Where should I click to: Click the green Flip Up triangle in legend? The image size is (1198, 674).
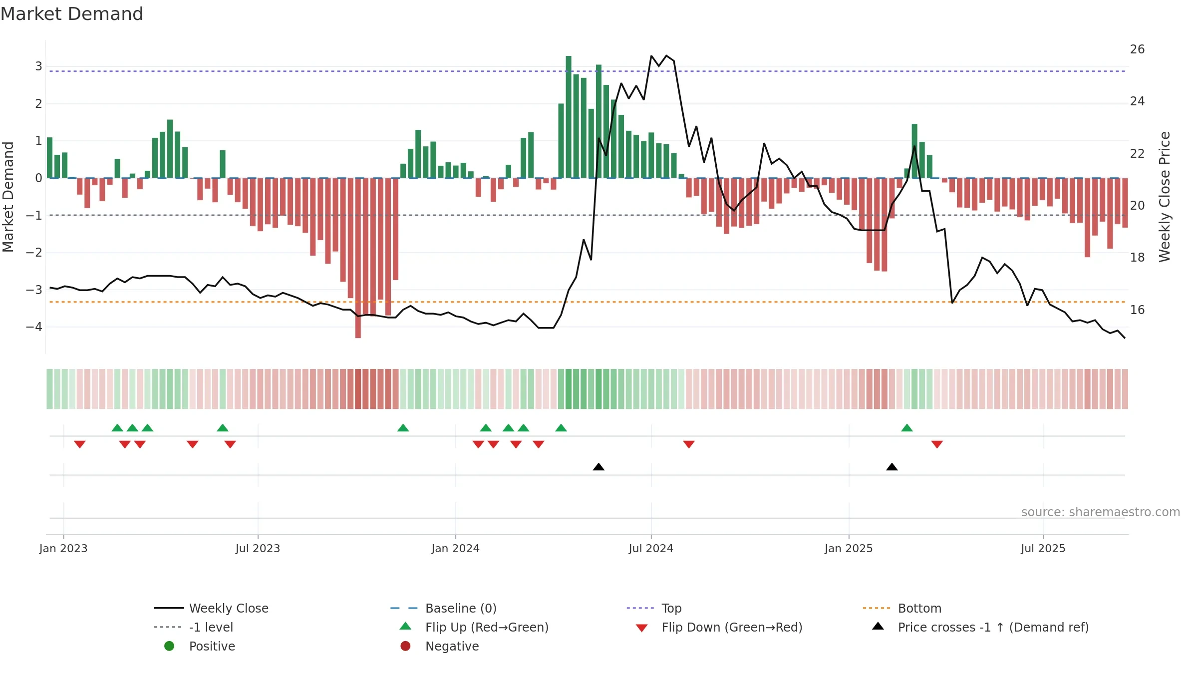405,626
